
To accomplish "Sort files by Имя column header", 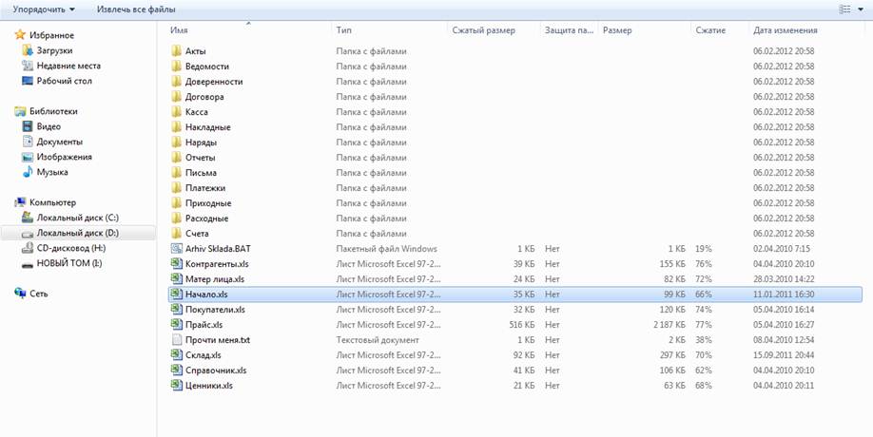I will (x=179, y=30).
